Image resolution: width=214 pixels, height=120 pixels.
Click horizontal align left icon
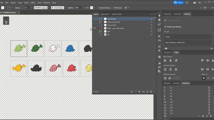tap(165, 60)
